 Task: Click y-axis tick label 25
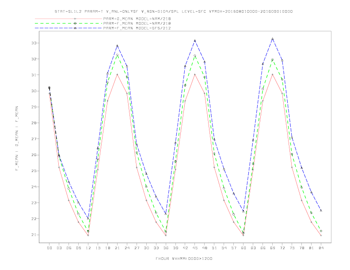pos(34,171)
